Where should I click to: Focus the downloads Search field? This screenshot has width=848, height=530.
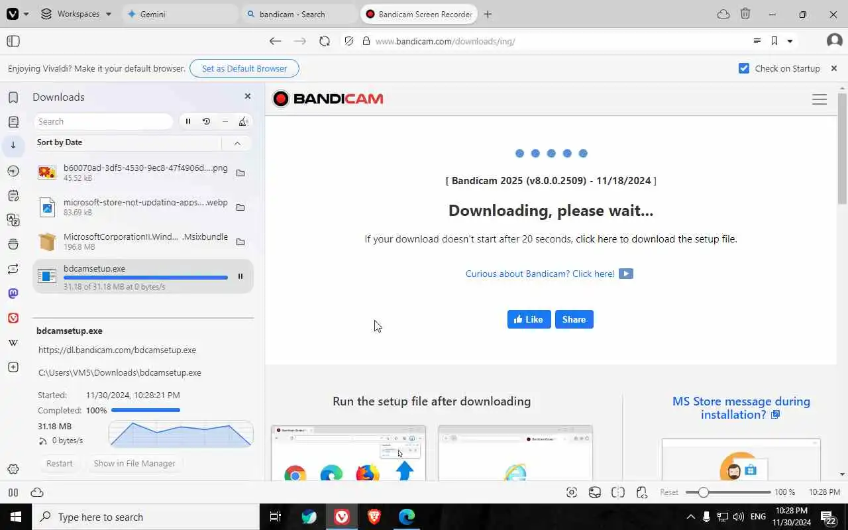[x=103, y=121]
